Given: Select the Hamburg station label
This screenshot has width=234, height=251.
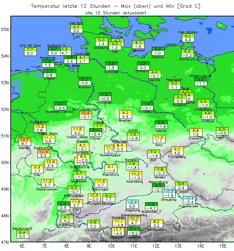Looking at the screenshot, I should pos(111,72).
